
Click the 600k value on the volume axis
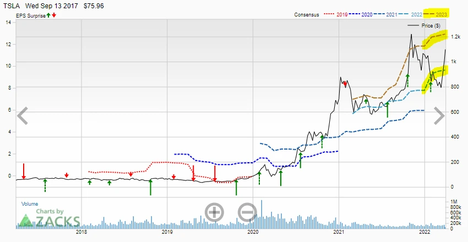(x=455, y=212)
